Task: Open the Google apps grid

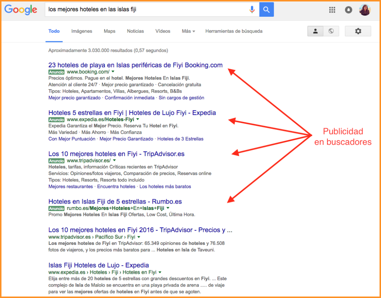Action: pos(332,10)
